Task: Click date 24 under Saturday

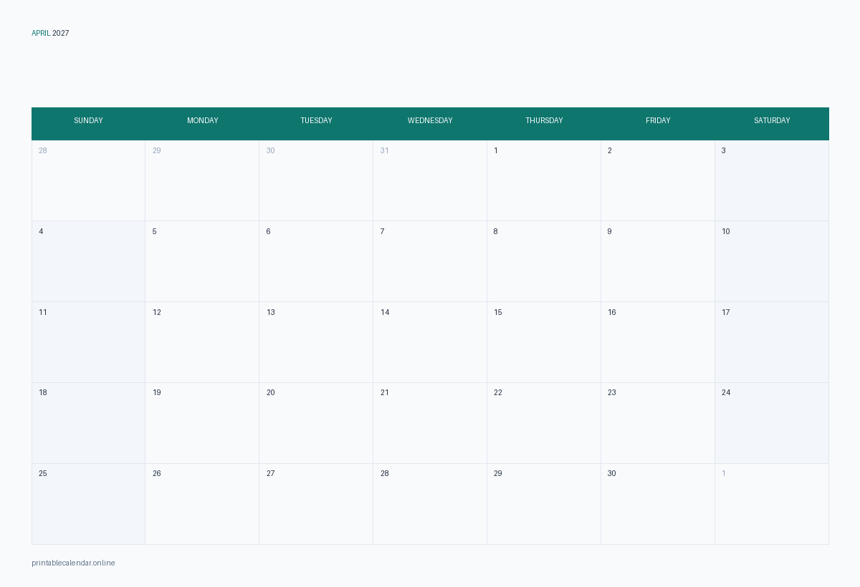Action: (x=726, y=393)
